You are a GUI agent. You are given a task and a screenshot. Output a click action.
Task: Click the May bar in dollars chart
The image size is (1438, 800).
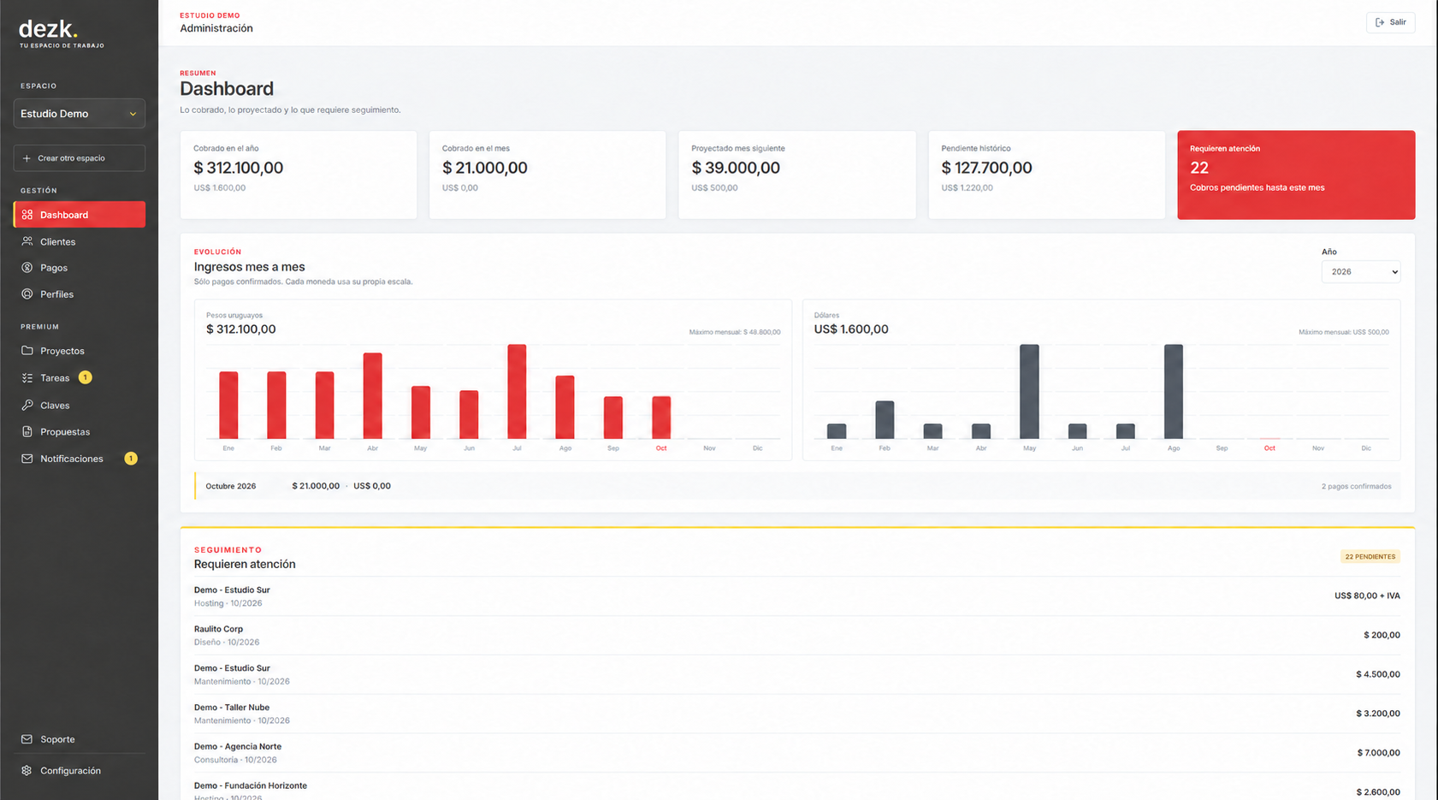(x=1029, y=392)
